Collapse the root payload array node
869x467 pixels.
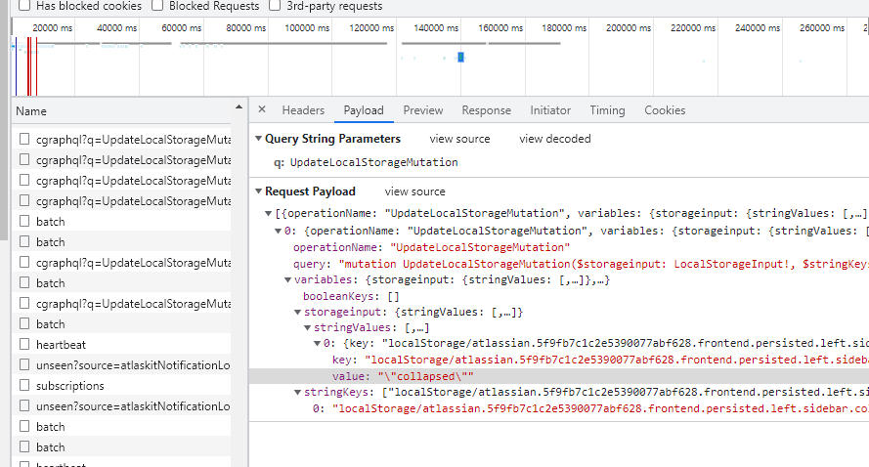[268, 213]
